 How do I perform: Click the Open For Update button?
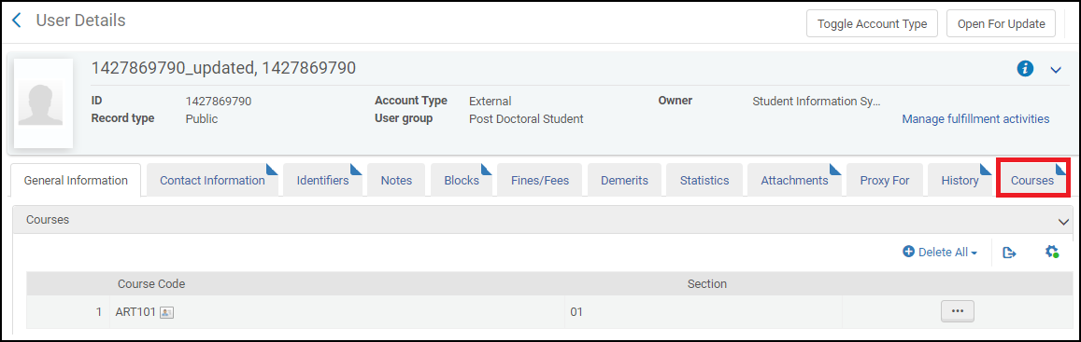1001,23
